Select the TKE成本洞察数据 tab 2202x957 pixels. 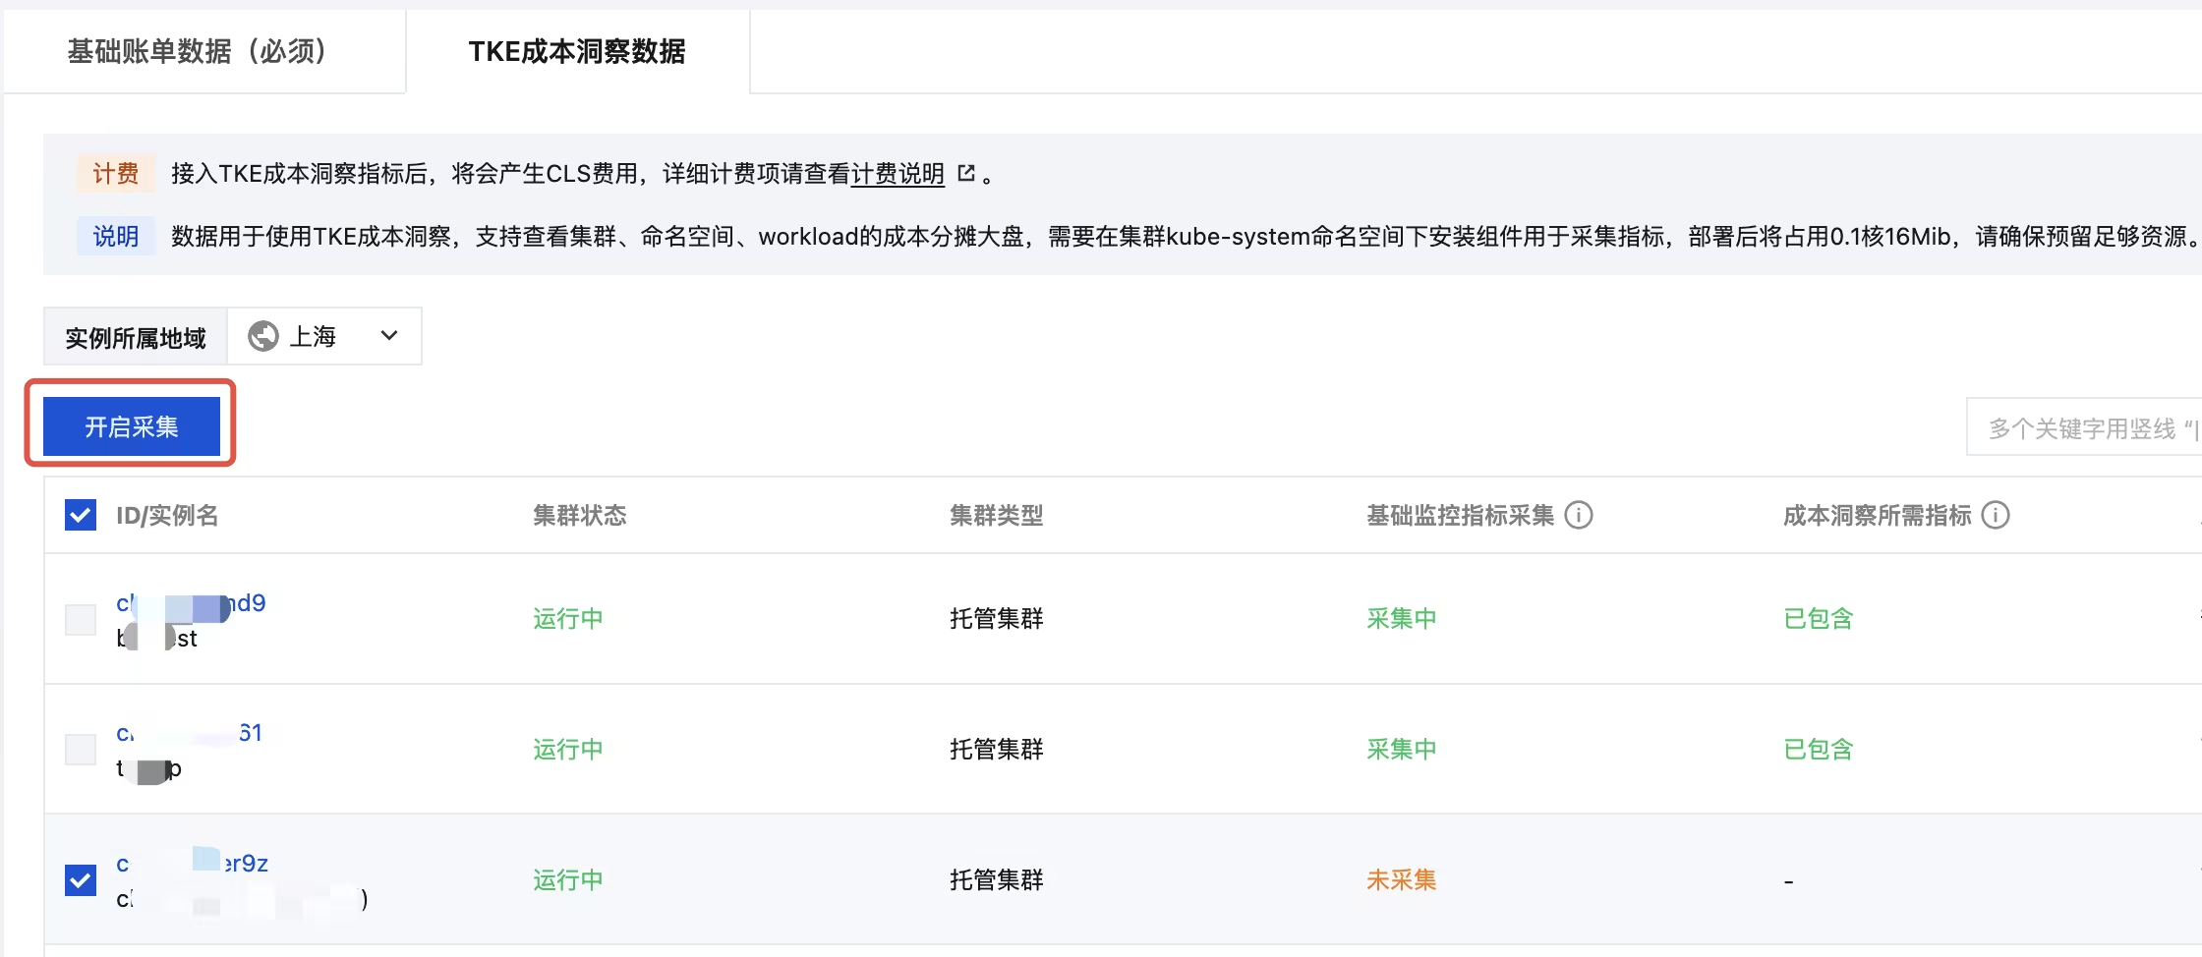coord(577,51)
